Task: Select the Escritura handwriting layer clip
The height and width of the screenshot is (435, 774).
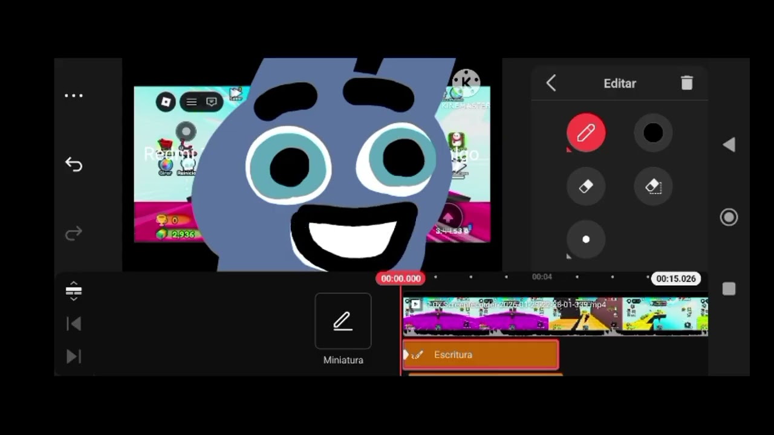Action: tap(481, 355)
